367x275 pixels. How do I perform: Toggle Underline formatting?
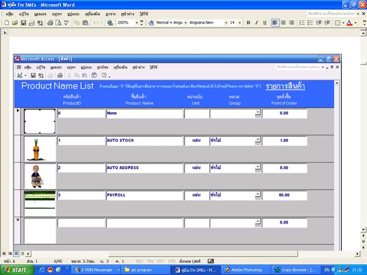click(265, 23)
